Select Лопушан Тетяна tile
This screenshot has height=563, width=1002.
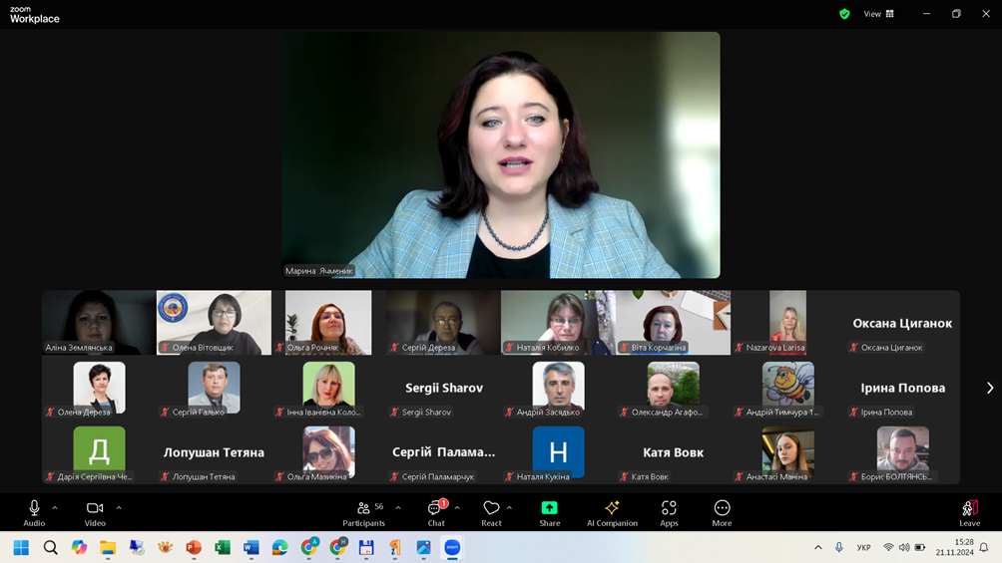click(x=215, y=452)
